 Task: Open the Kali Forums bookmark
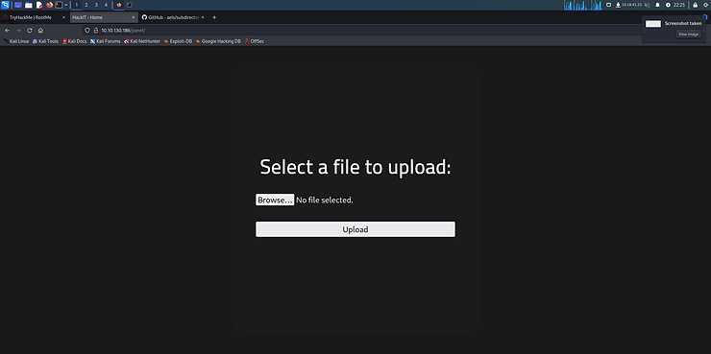pyautogui.click(x=105, y=41)
